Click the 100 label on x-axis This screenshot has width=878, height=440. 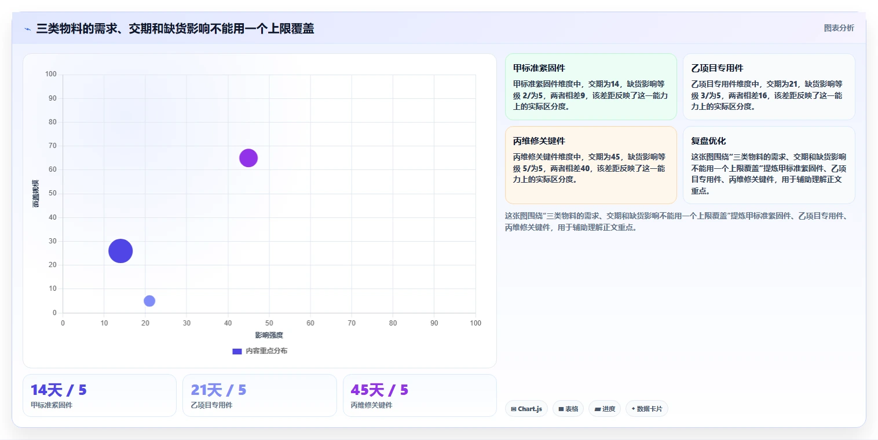point(475,323)
